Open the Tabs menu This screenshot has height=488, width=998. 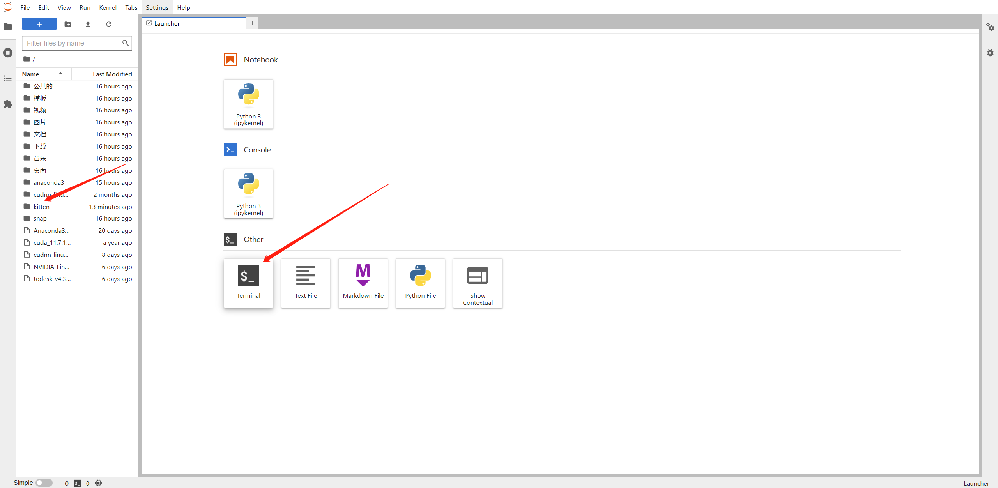point(131,7)
